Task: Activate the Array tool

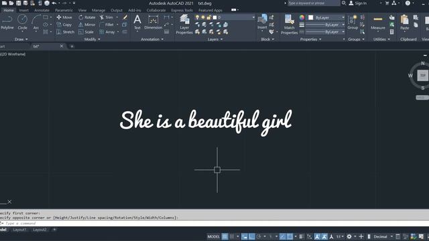Action: [x=107, y=32]
